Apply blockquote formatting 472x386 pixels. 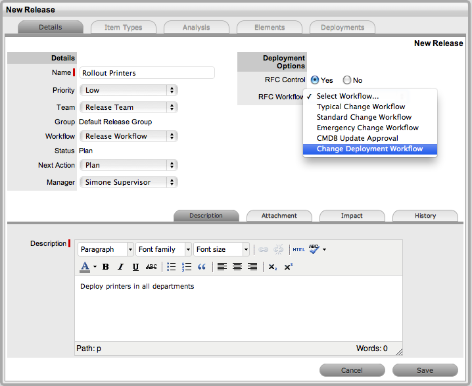(x=202, y=266)
